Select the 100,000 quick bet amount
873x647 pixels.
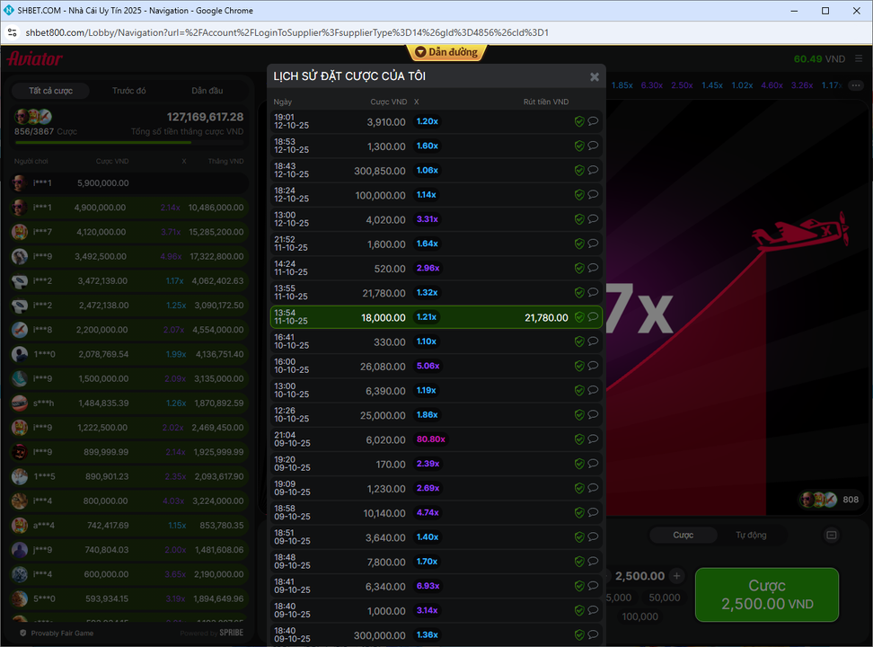click(639, 616)
